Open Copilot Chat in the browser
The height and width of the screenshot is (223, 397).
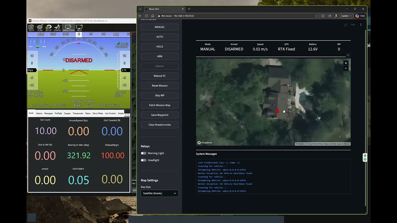click(360, 16)
